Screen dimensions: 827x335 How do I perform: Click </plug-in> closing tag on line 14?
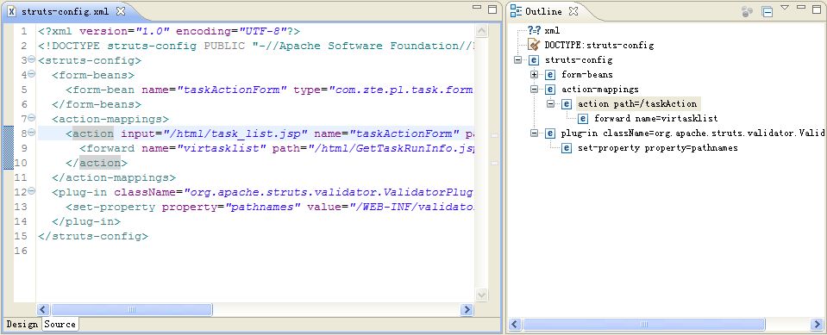[86, 221]
